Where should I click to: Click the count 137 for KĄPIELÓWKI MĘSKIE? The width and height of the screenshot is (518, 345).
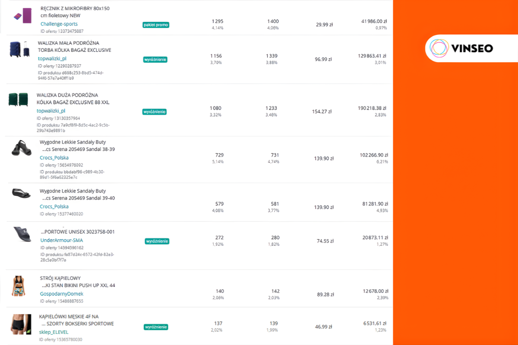point(218,323)
